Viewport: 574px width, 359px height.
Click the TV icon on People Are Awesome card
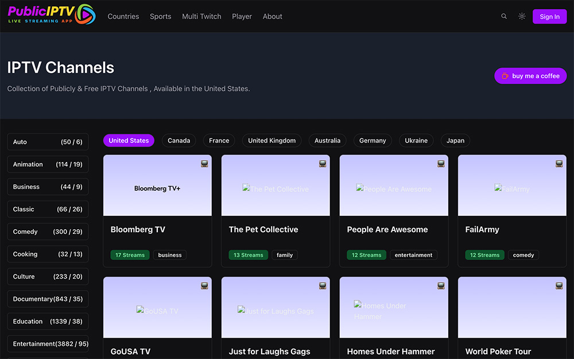click(441, 164)
